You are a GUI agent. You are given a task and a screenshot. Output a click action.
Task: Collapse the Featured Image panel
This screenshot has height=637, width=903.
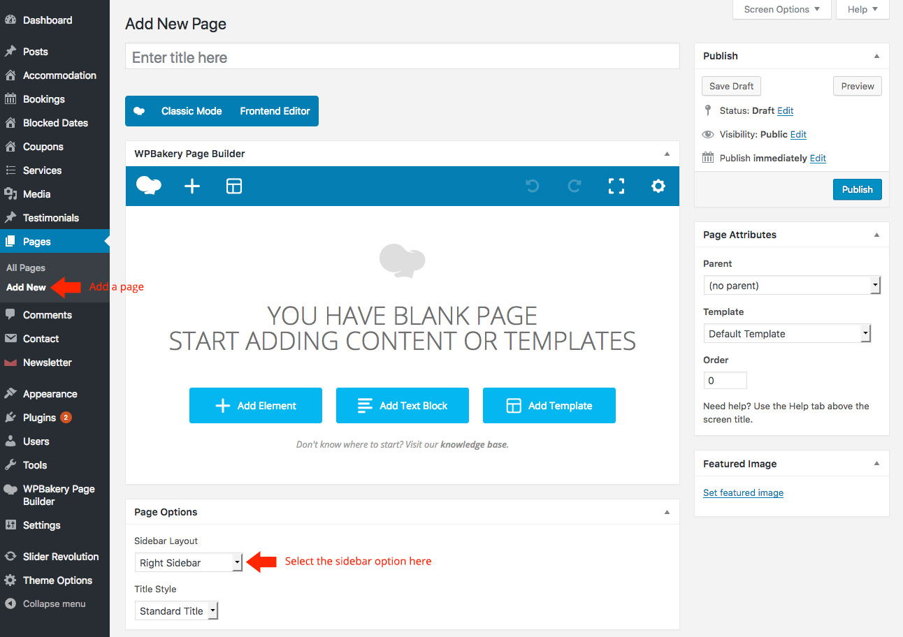click(876, 464)
